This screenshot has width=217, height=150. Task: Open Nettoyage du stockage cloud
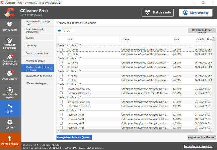coord(38,23)
